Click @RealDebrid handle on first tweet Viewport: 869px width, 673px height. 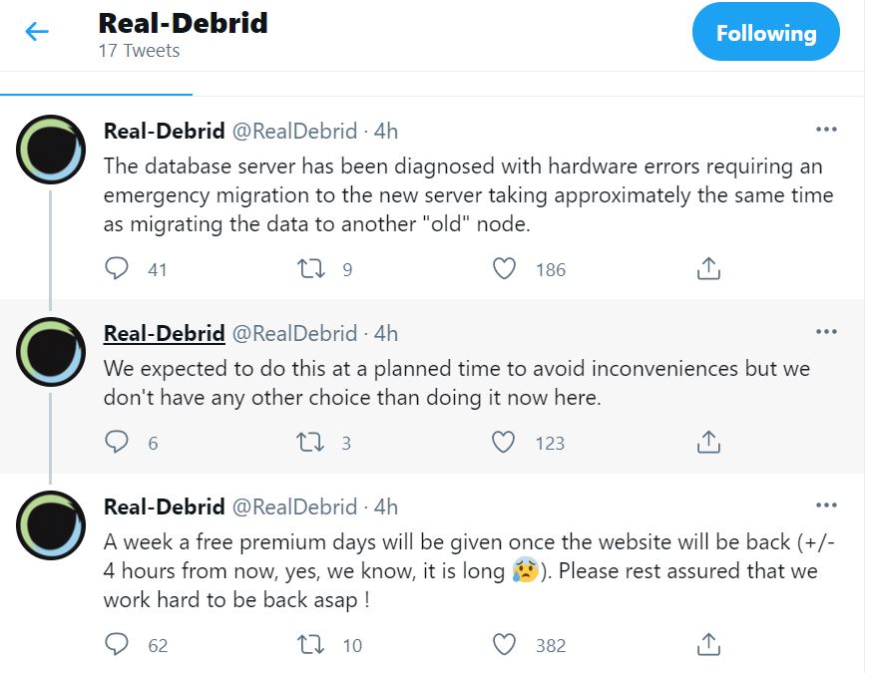tap(294, 131)
